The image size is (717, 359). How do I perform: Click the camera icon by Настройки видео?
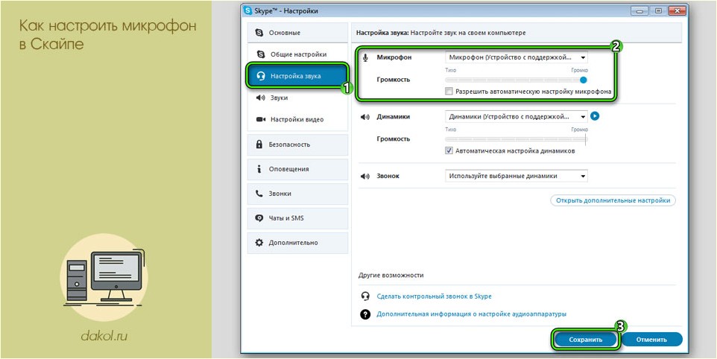[261, 119]
